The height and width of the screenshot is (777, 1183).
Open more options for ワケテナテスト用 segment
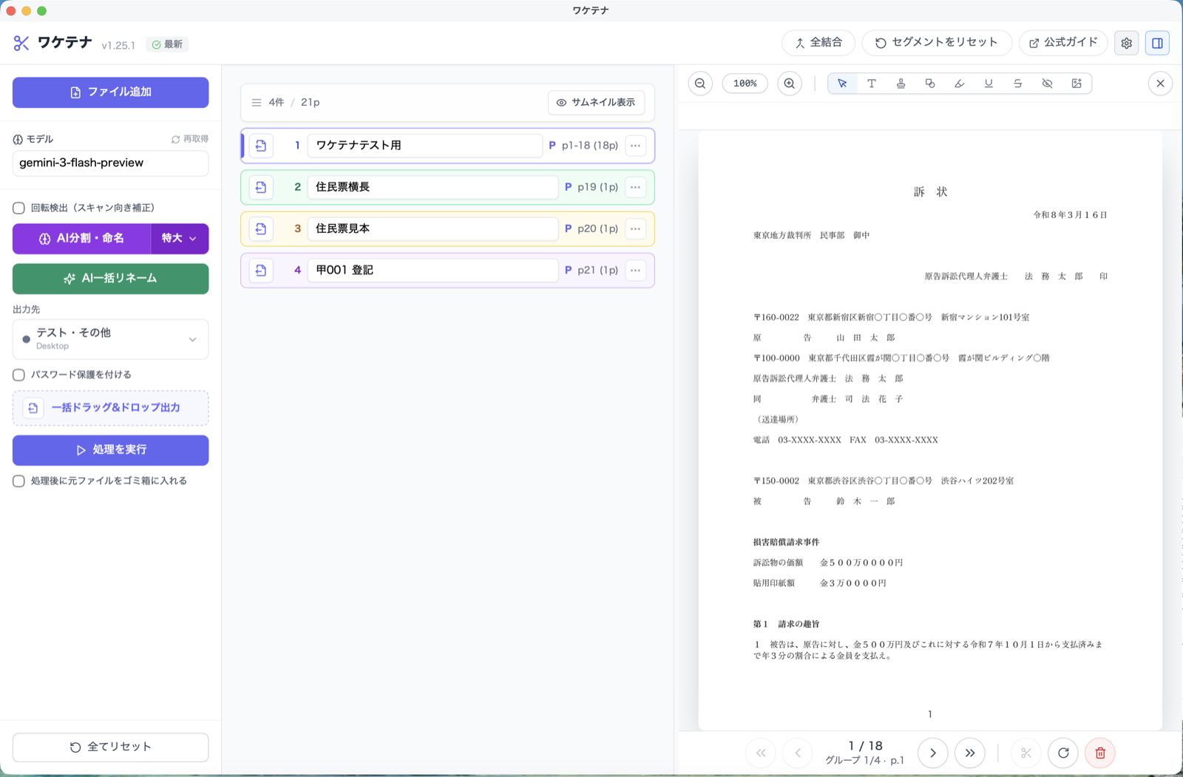[635, 146]
